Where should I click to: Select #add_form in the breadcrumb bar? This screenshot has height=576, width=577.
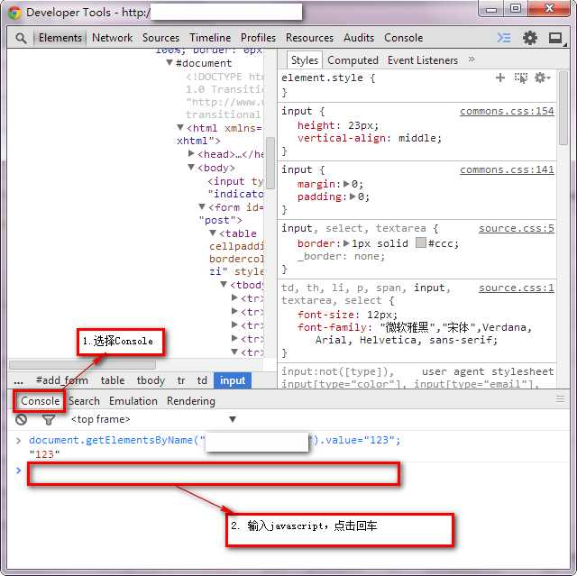[62, 380]
